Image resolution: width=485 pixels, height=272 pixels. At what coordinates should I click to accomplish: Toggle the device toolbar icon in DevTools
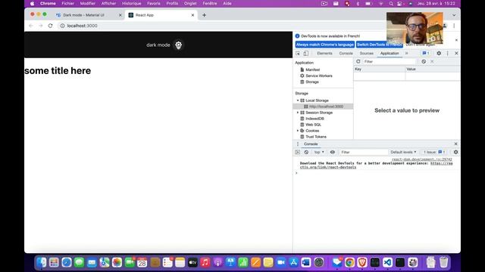point(306,54)
